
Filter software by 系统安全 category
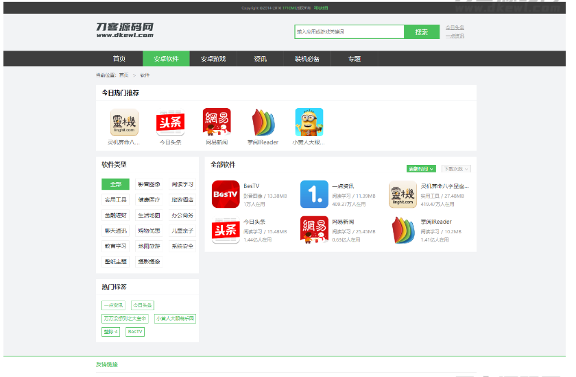[x=182, y=246]
